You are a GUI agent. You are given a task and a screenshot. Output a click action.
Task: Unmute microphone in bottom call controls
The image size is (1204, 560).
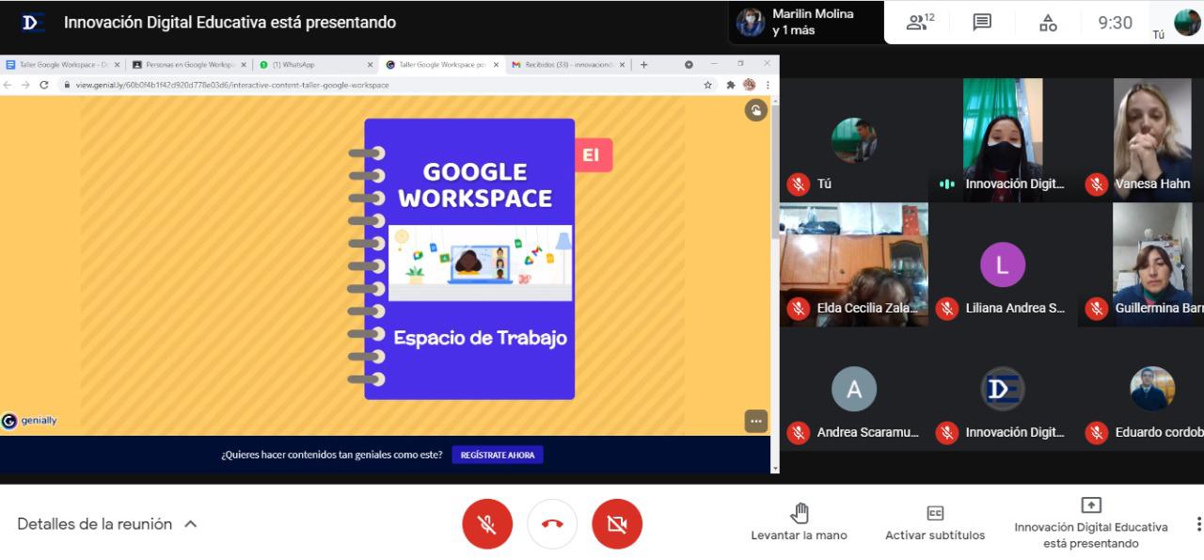487,523
